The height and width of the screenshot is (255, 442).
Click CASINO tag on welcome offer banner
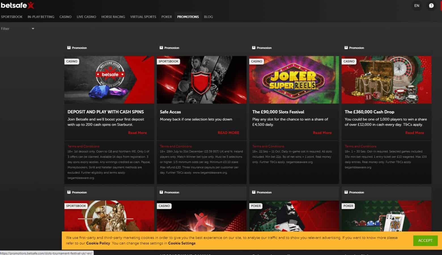(x=72, y=61)
